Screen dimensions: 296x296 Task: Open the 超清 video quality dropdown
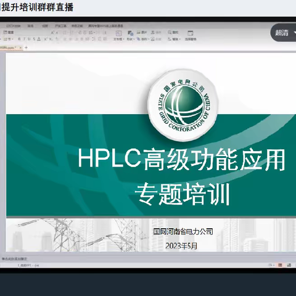pos(285,33)
